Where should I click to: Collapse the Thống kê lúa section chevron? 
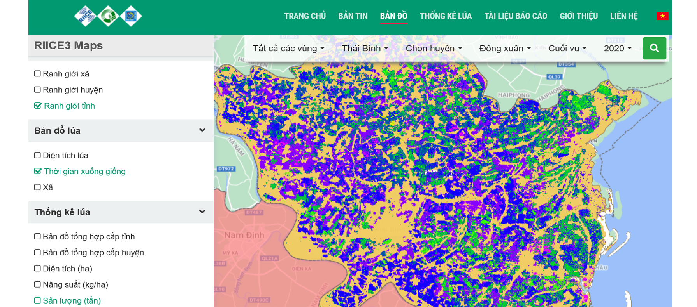pyautogui.click(x=202, y=212)
